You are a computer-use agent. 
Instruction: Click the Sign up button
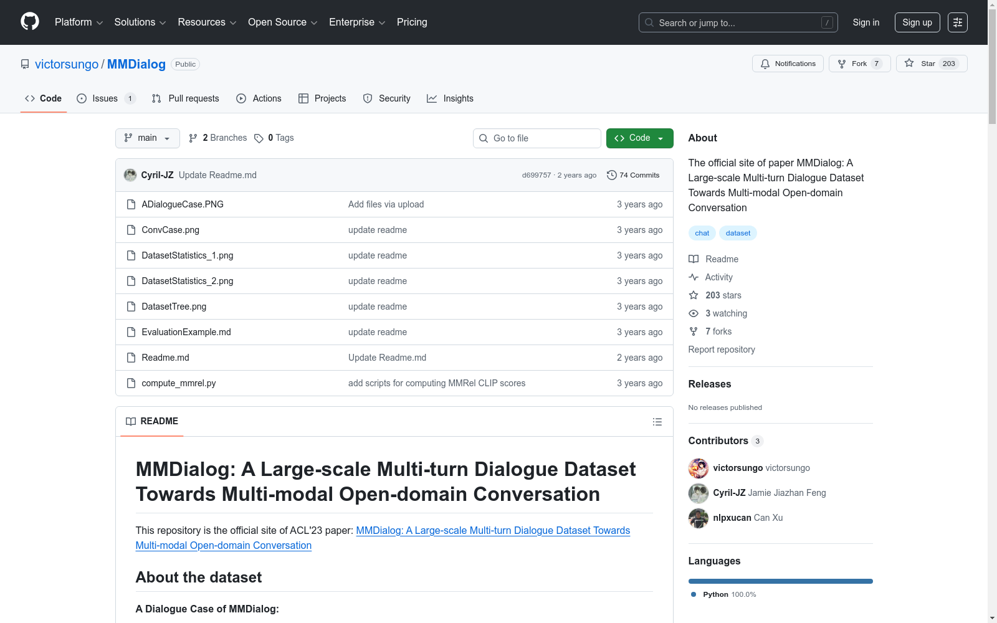(917, 22)
